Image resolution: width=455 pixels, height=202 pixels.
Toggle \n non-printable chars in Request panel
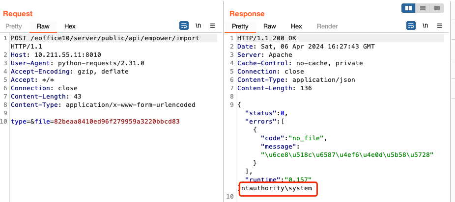198,26
